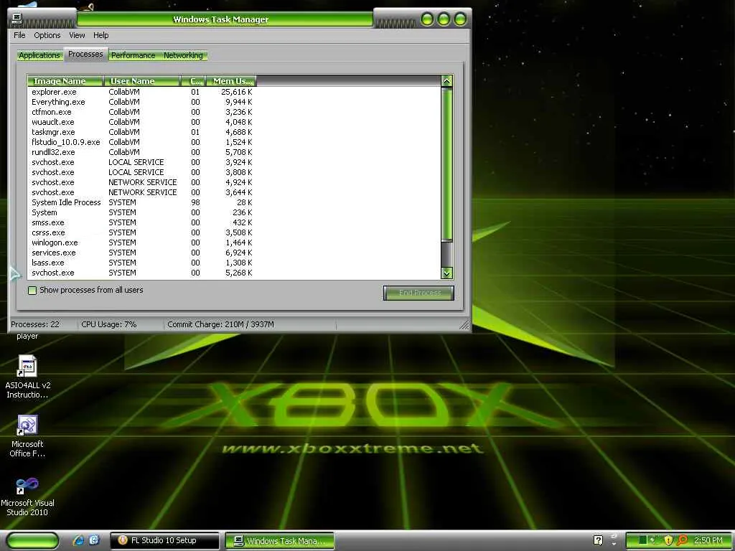Switch to FL Studio 10 Setup taskbar button
Screen dimensions: 735x551
164,540
